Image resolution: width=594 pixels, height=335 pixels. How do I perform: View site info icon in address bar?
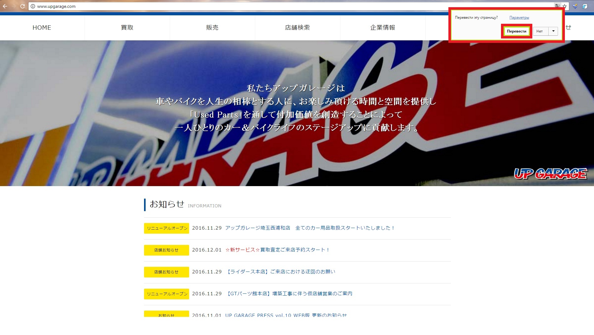click(x=33, y=6)
